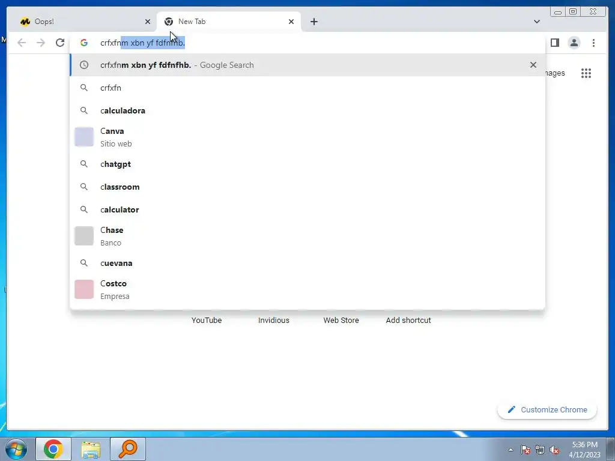The height and width of the screenshot is (461, 615).
Task: Click the Canva suggestion thumbnail
Action: pos(84,137)
